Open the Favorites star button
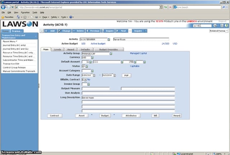Screen dimensions: 230x155 7,17
